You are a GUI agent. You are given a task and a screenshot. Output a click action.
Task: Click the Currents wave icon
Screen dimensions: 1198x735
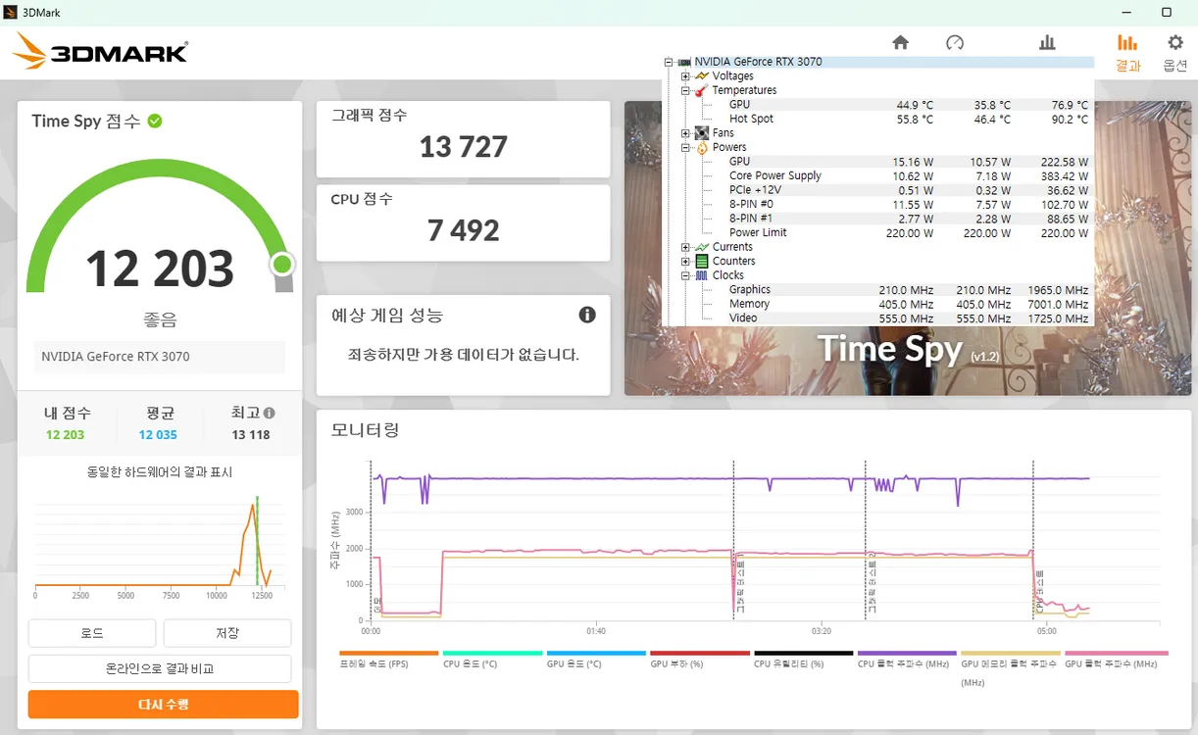(702, 247)
